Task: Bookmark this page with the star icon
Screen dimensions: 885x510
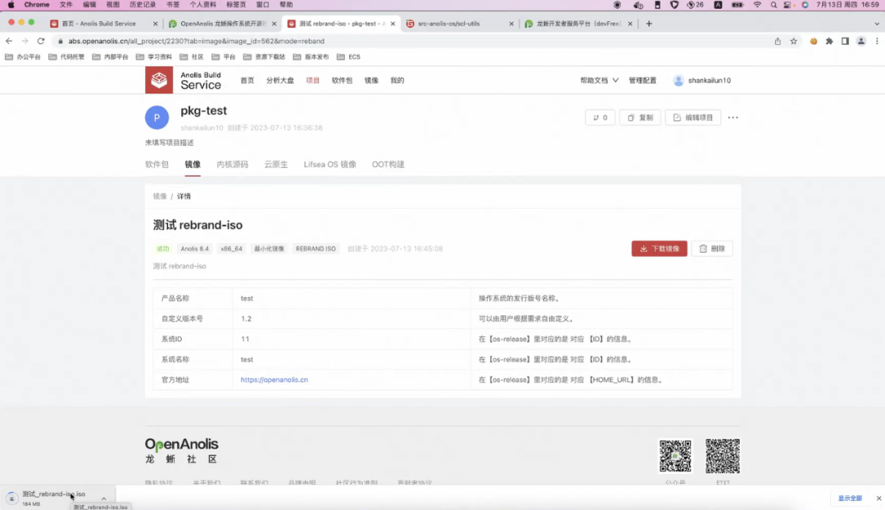Action: click(x=793, y=41)
